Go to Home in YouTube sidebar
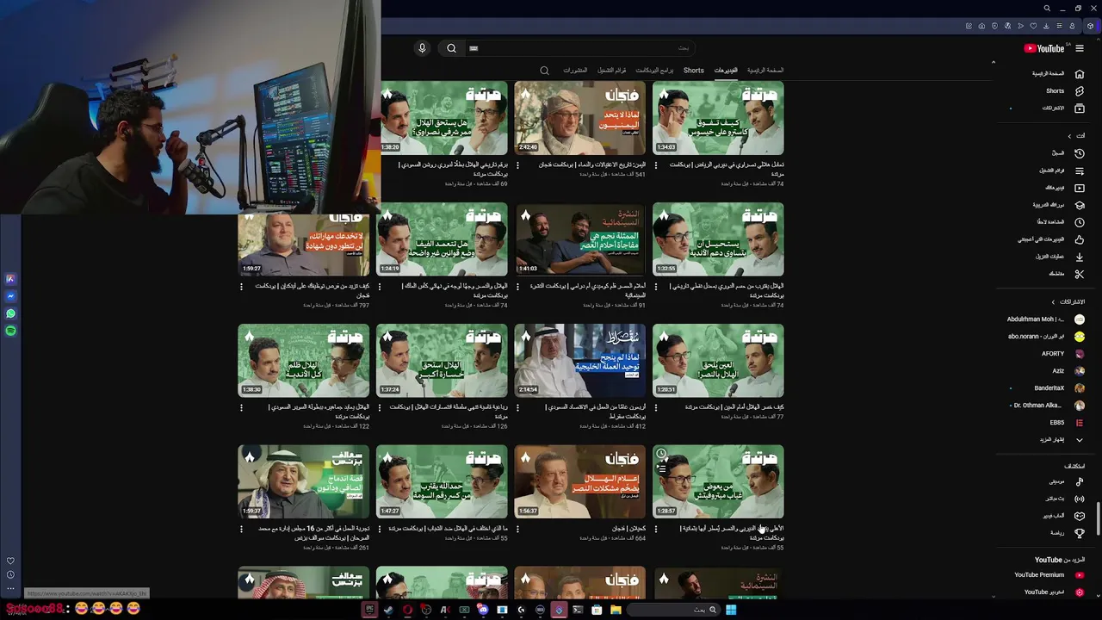Image resolution: width=1102 pixels, height=620 pixels. coord(1058,74)
